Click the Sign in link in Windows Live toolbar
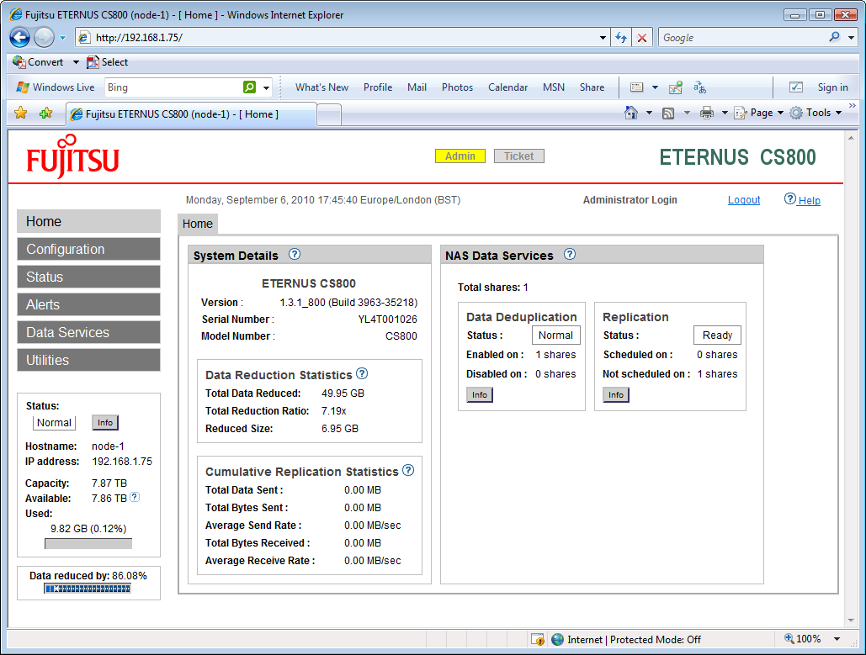Viewport: 866px width, 655px height. coord(832,87)
